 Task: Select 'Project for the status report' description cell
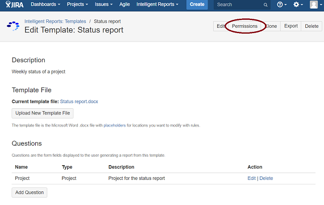point(136,178)
